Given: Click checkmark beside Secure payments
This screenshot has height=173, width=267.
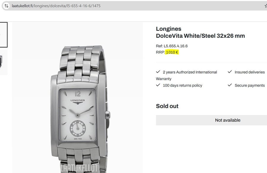Looking at the screenshot, I should pyautogui.click(x=230, y=85).
